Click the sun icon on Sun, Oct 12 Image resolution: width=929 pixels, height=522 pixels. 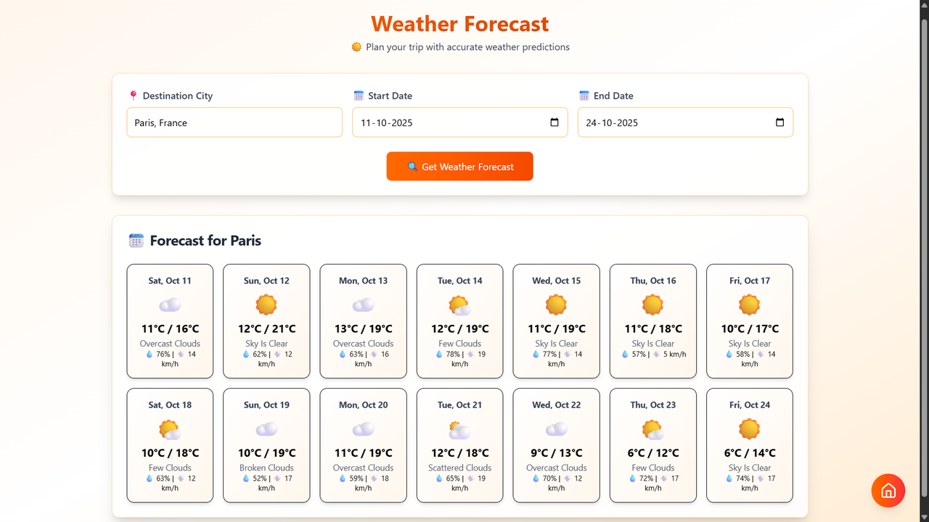(x=266, y=304)
